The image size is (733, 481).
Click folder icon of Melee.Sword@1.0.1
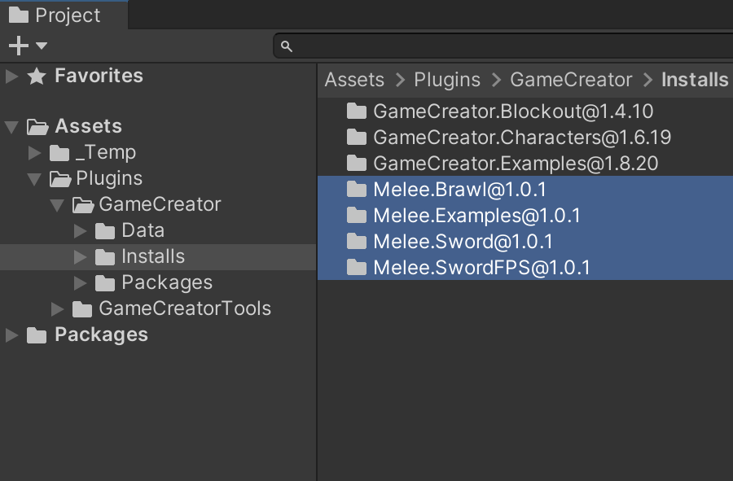click(357, 243)
